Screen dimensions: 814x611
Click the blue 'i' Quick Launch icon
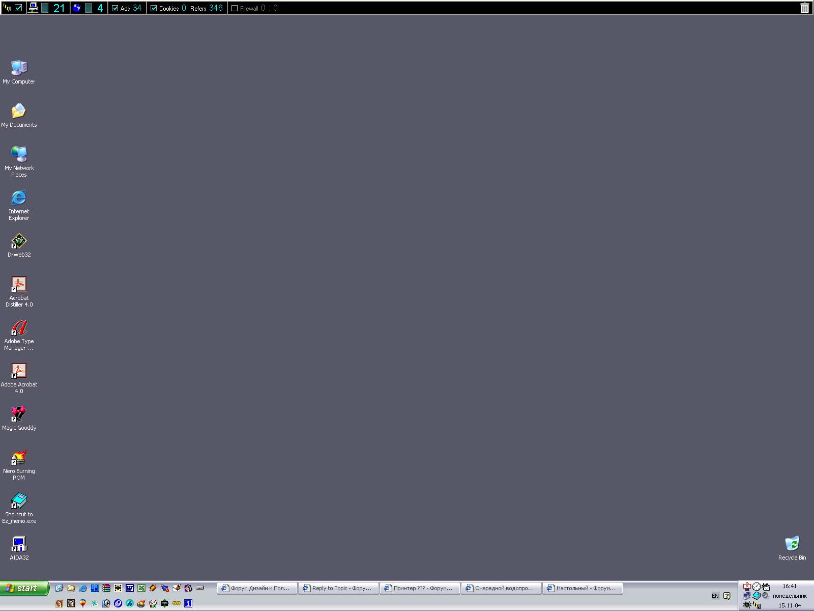coord(188,603)
